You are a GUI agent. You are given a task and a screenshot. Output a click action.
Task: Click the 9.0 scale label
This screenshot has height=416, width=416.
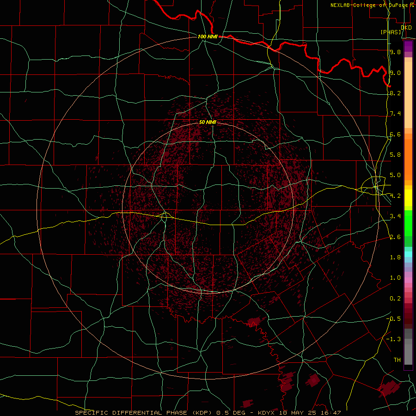click(x=395, y=73)
